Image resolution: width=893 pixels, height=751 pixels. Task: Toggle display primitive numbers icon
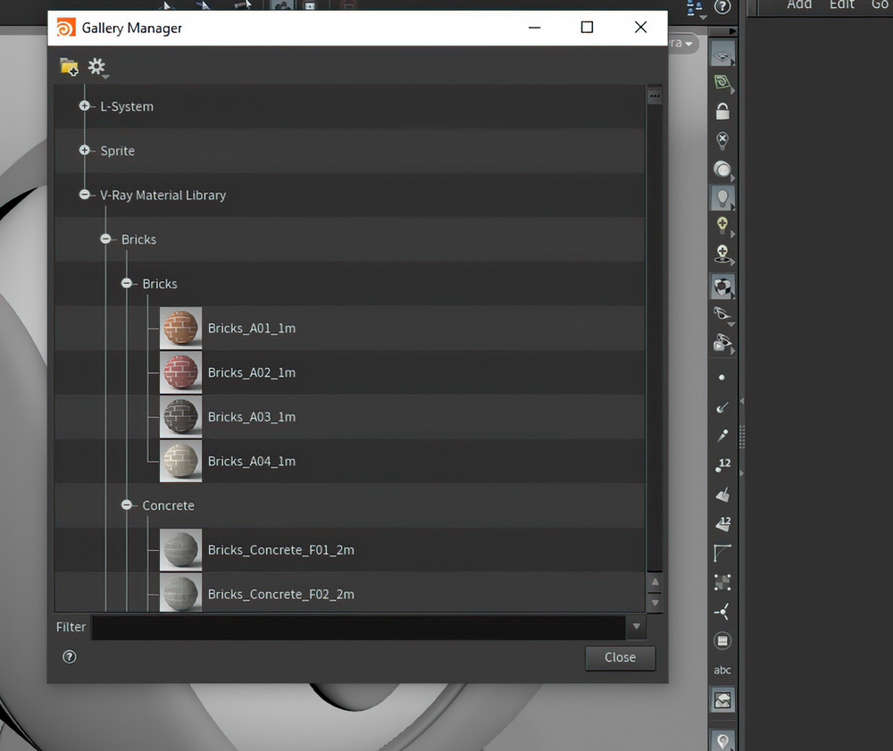pyautogui.click(x=722, y=524)
